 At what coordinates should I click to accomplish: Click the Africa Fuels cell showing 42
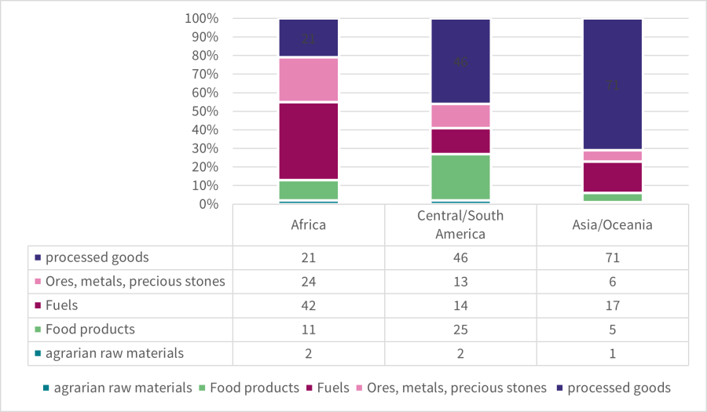[309, 305]
